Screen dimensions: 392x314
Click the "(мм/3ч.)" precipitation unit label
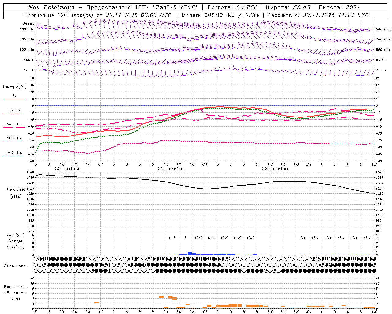point(15,235)
